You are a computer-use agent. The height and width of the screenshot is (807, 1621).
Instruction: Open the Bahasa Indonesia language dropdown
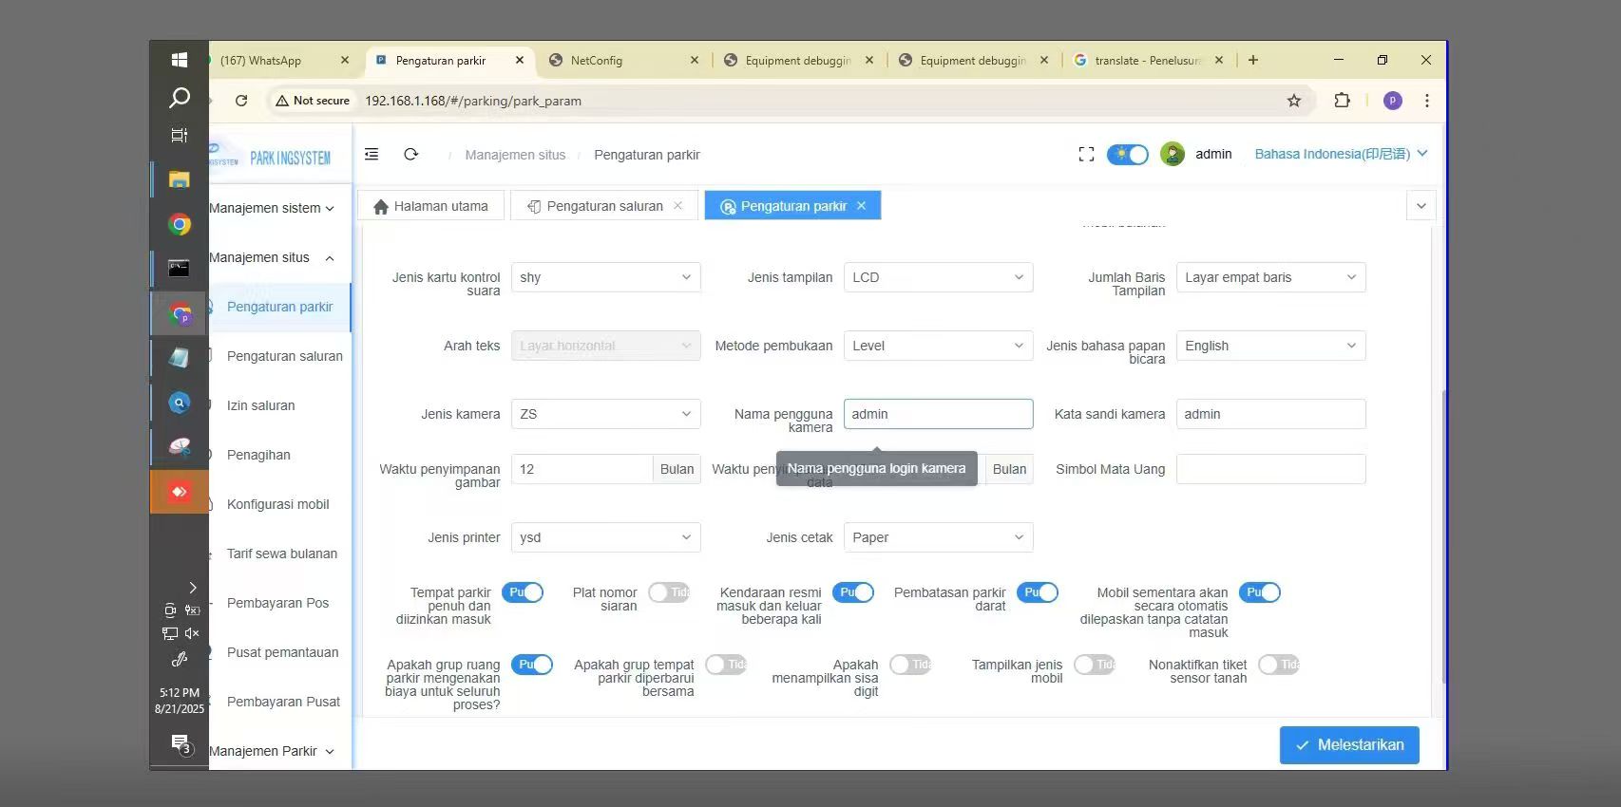tap(1341, 154)
